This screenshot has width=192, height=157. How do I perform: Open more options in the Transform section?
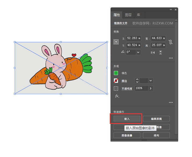pyautogui.click(x=171, y=58)
